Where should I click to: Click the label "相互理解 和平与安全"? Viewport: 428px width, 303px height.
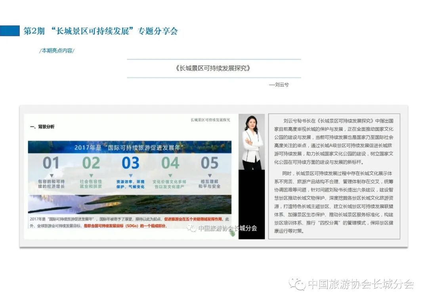[x=209, y=184]
